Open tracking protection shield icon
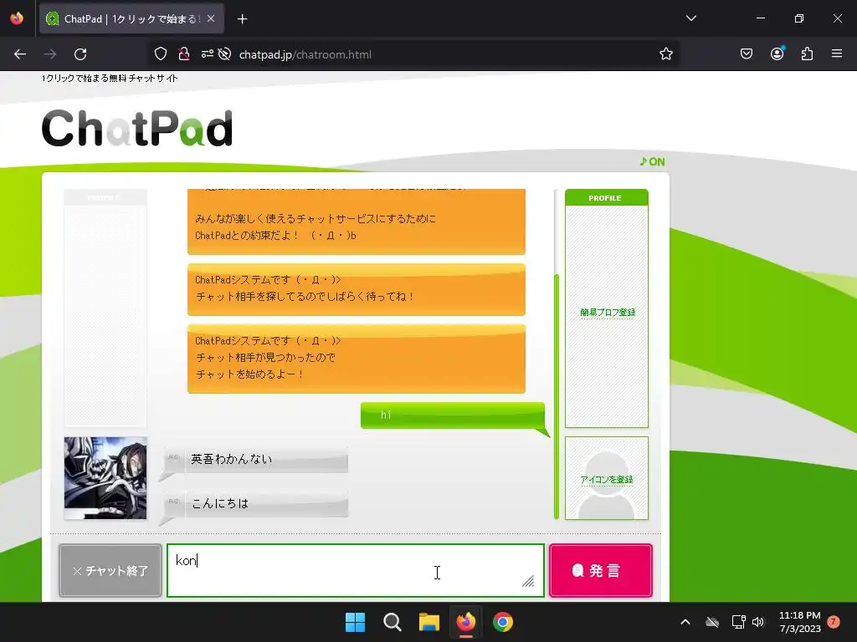 click(160, 54)
